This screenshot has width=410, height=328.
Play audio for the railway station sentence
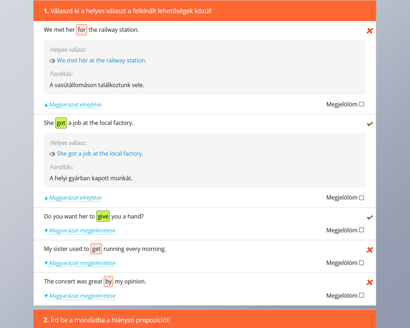(x=52, y=61)
